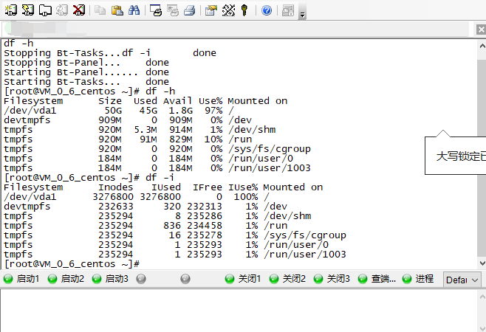Open Find with the binoculars icon
The width and height of the screenshot is (486, 332).
coord(134,10)
